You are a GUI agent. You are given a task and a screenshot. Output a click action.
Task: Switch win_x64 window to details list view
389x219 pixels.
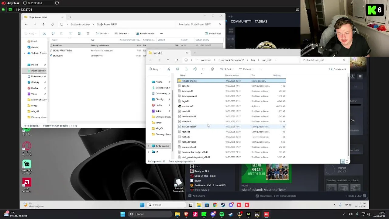pos(343,162)
